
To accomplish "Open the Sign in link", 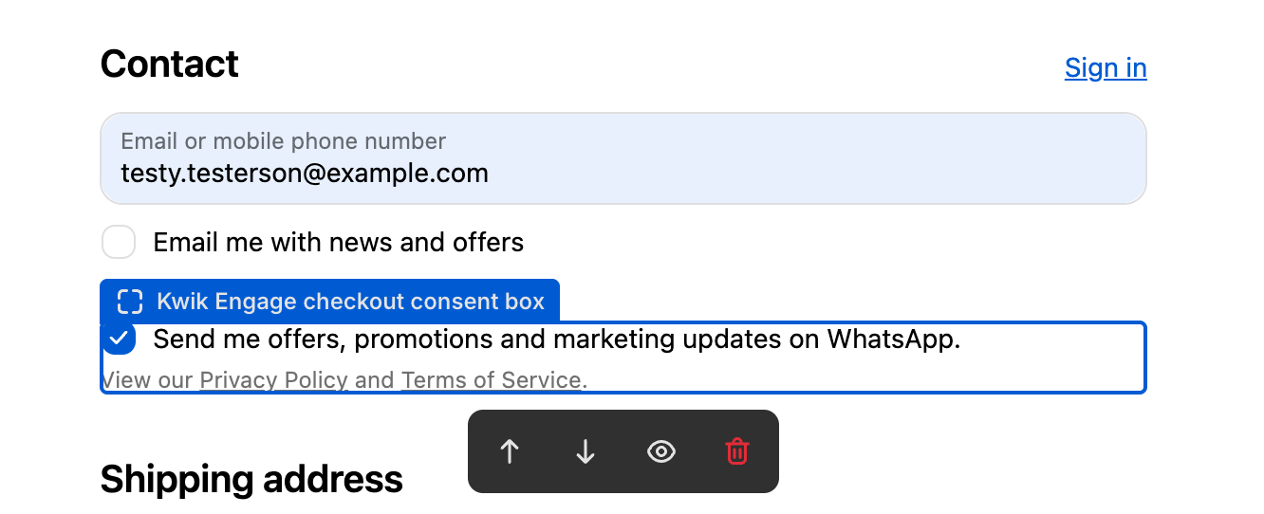I will pyautogui.click(x=1106, y=68).
